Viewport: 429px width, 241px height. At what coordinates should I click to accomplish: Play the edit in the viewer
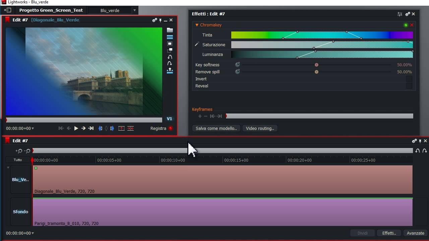pos(76,128)
